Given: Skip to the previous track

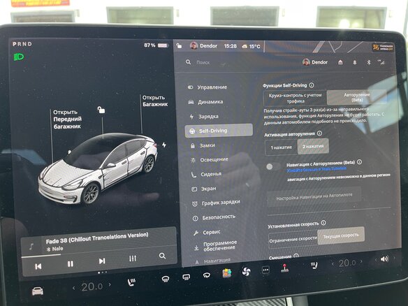Looking at the screenshot, I should click(x=38, y=266).
